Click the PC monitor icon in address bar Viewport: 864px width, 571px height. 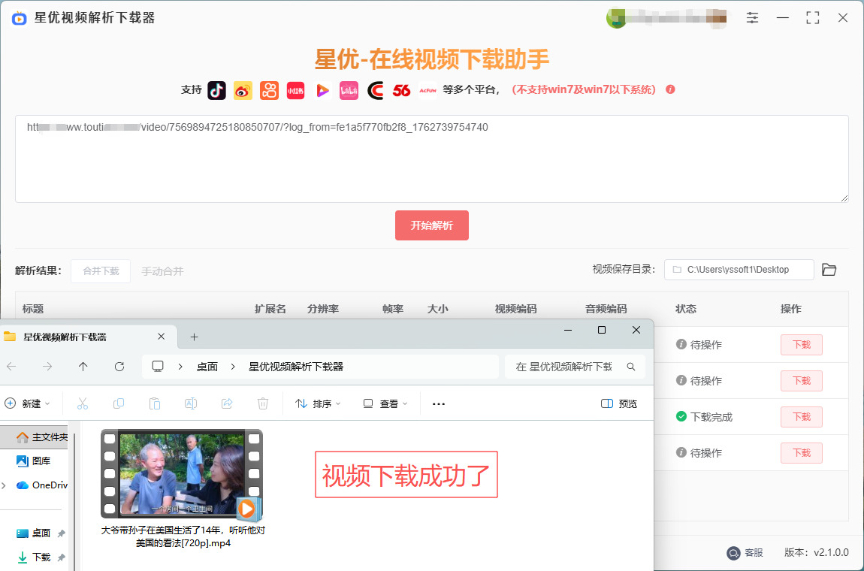158,367
